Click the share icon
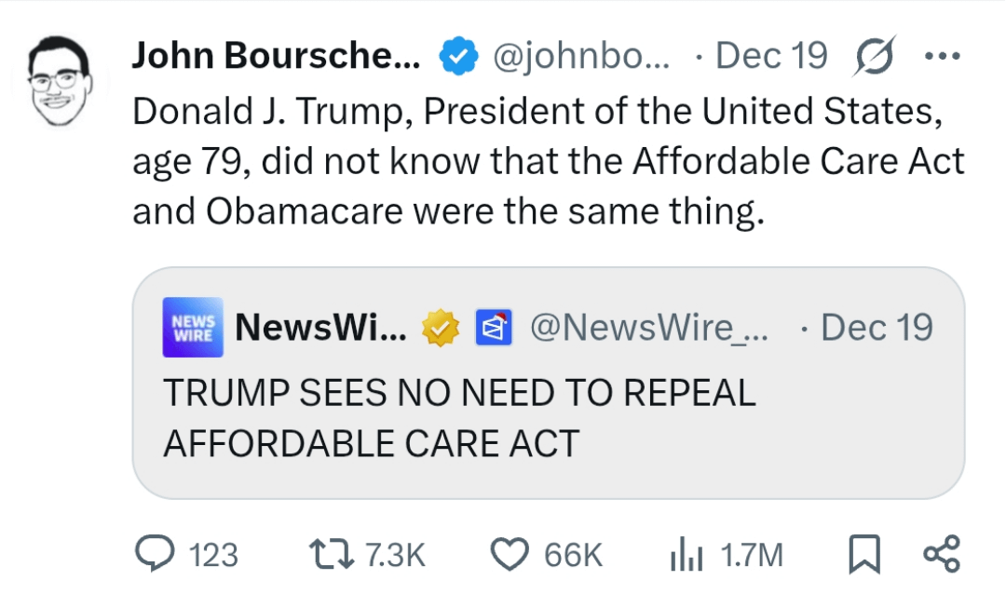The width and height of the screenshot is (1006, 594). click(939, 555)
